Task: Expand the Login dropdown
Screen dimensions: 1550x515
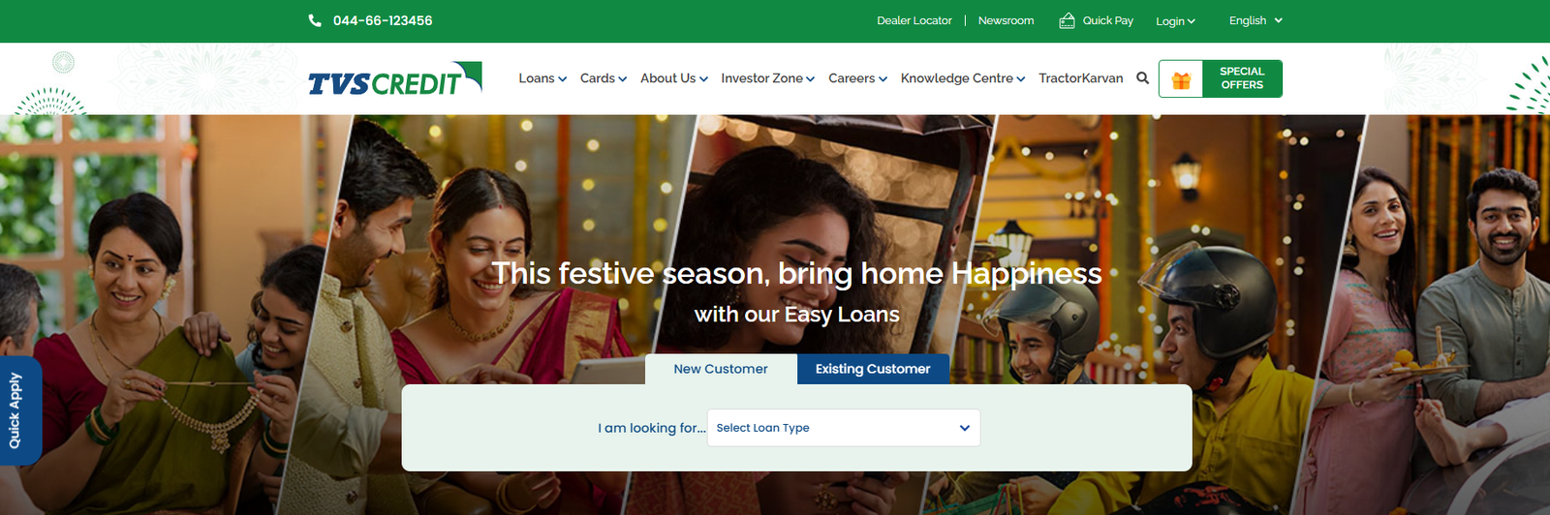Action: pos(1175,21)
